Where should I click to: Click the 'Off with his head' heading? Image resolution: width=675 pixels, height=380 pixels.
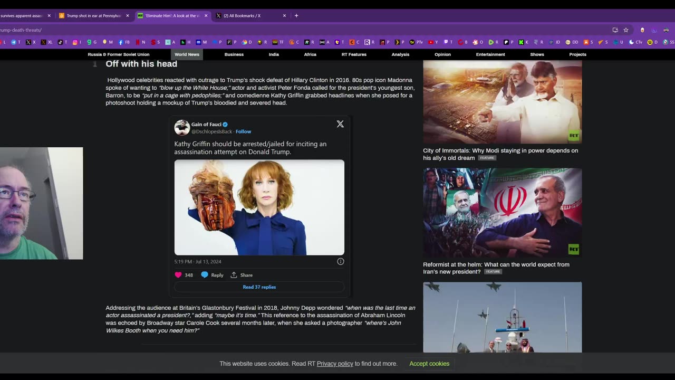[x=141, y=64]
